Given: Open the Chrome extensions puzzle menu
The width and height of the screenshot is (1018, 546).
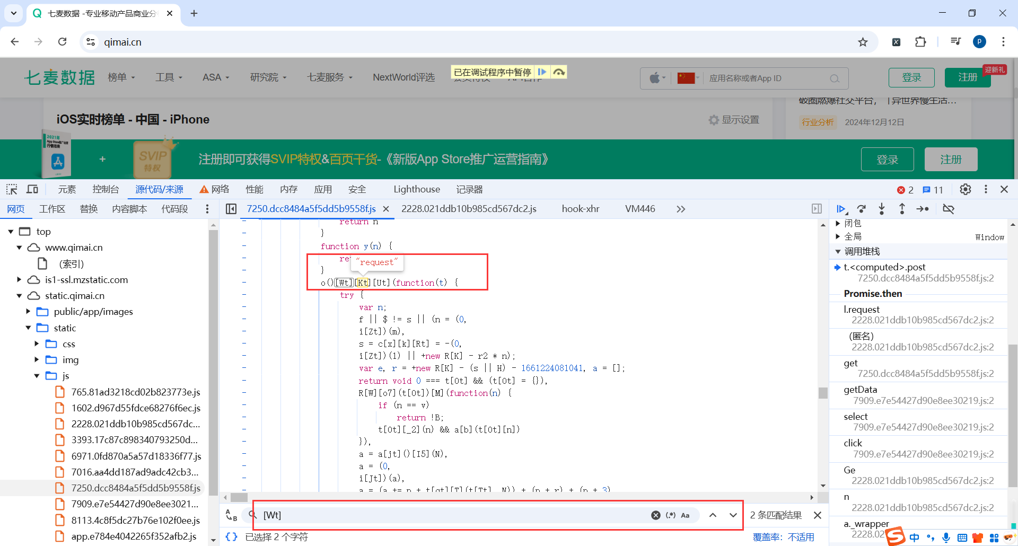Looking at the screenshot, I should coord(920,42).
